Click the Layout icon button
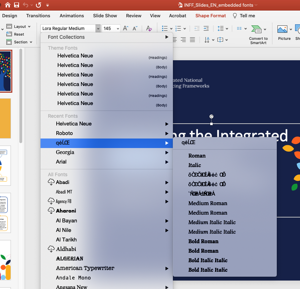 [x=9, y=26]
